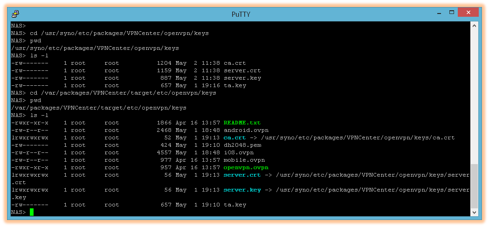Select the android.ovpn file name
489x227 pixels.
pos(246,130)
